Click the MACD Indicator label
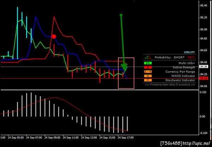Screen dimensions: 212x147 tap(183, 76)
